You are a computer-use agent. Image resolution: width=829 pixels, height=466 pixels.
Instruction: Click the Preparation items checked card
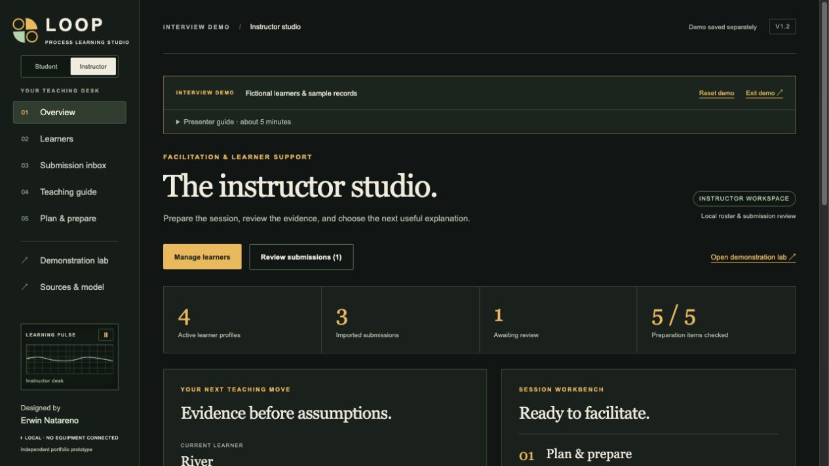click(716, 320)
